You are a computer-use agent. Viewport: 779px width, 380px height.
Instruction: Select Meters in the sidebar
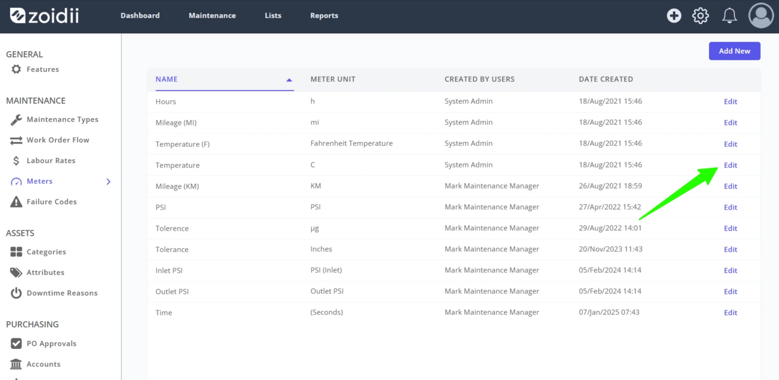pyautogui.click(x=39, y=181)
